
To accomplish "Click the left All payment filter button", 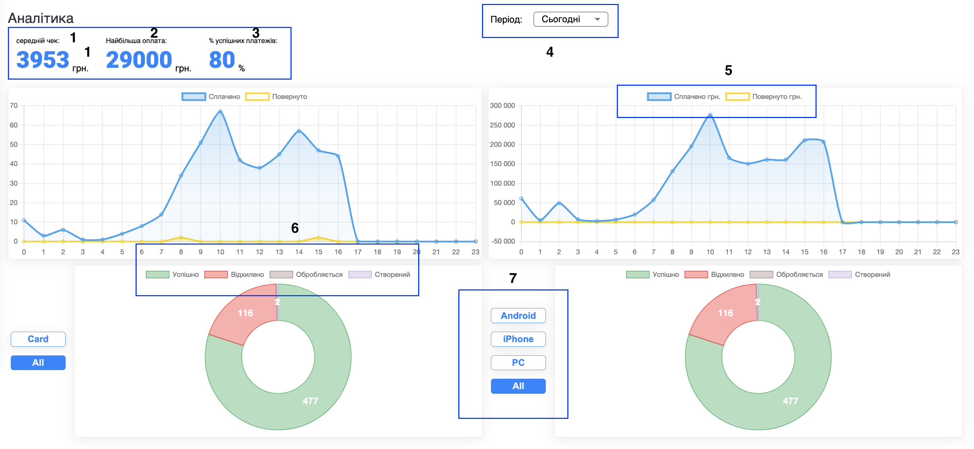I will click(x=38, y=362).
